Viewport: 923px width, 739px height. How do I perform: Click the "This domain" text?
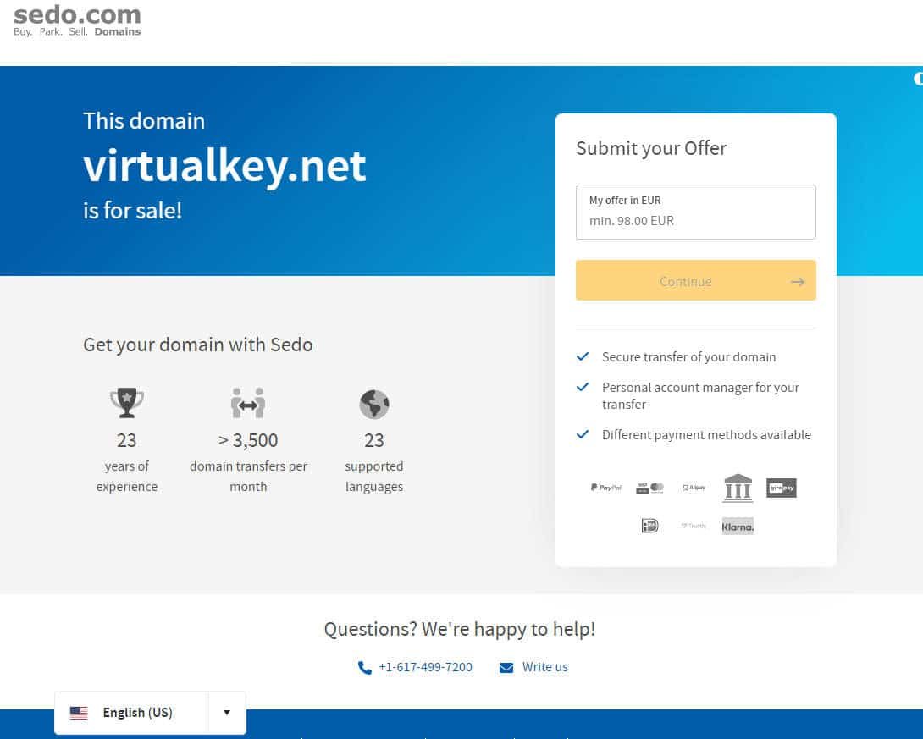[x=144, y=121]
